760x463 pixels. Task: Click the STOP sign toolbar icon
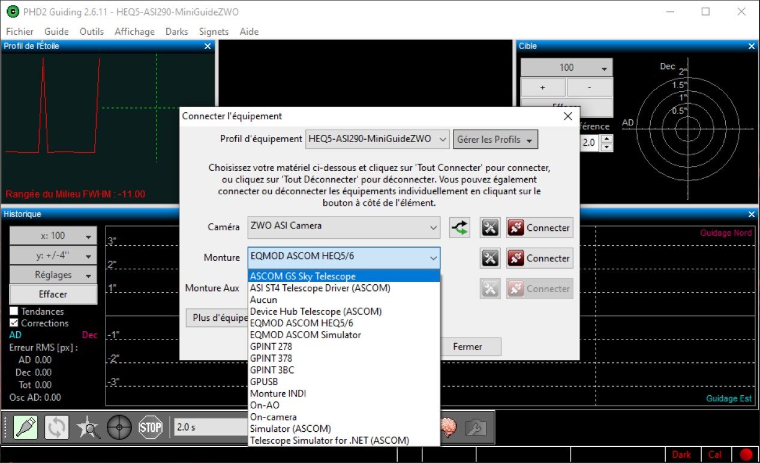tap(150, 427)
